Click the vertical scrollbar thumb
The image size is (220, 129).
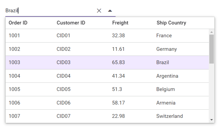click(x=212, y=49)
